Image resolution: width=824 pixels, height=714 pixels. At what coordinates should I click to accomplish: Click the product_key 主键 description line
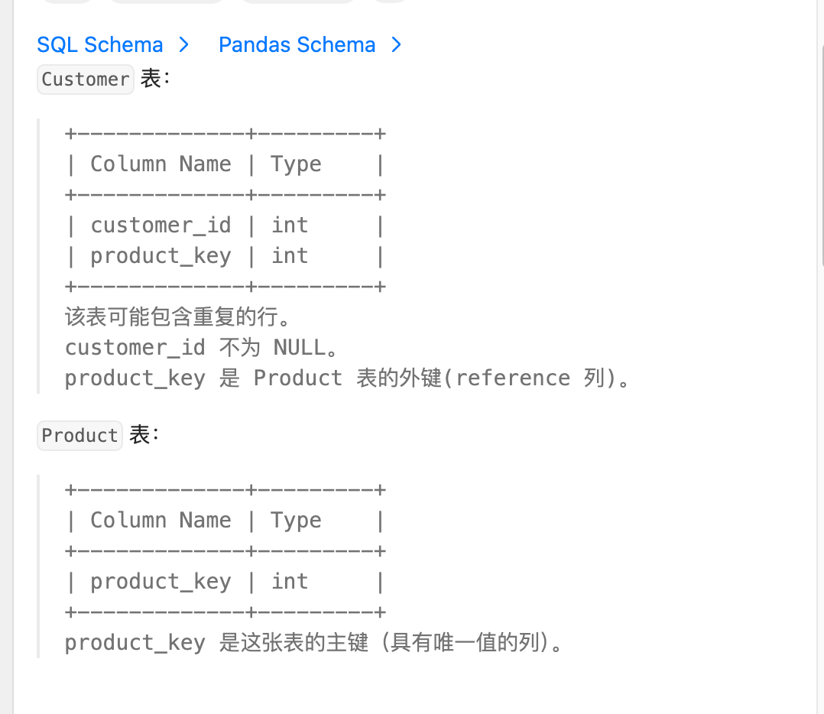pos(313,643)
